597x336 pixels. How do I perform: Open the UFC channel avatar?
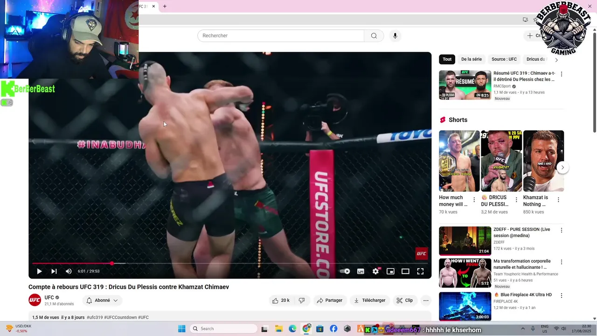point(35,300)
